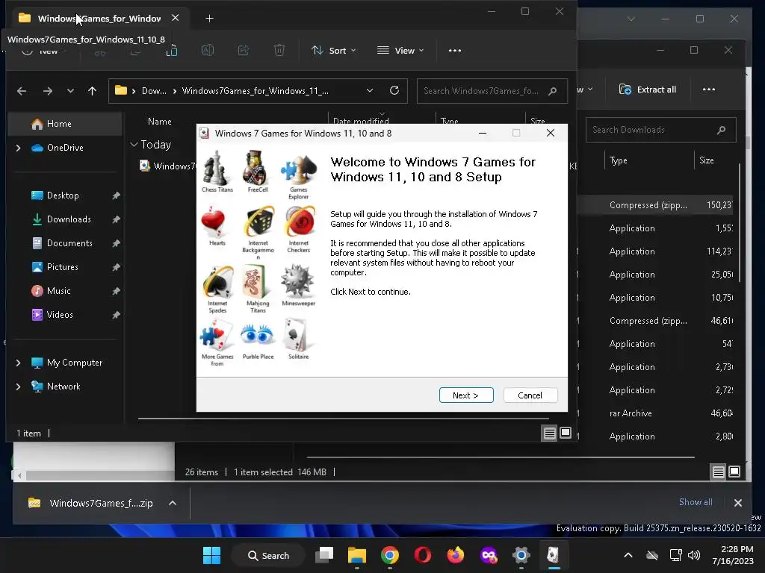
Task: Click the Chess Titans icon in setup
Action: [216, 168]
